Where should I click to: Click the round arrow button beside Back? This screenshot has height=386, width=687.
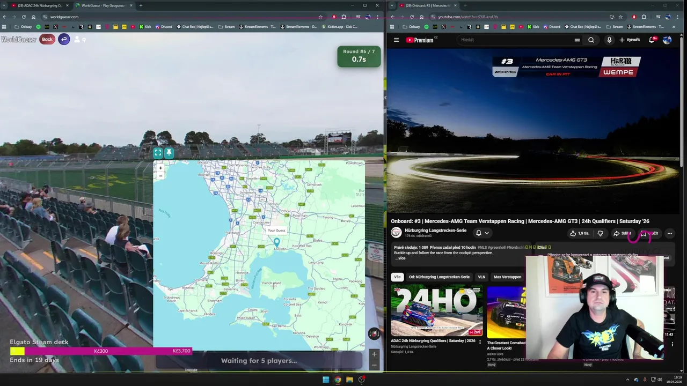pos(64,39)
